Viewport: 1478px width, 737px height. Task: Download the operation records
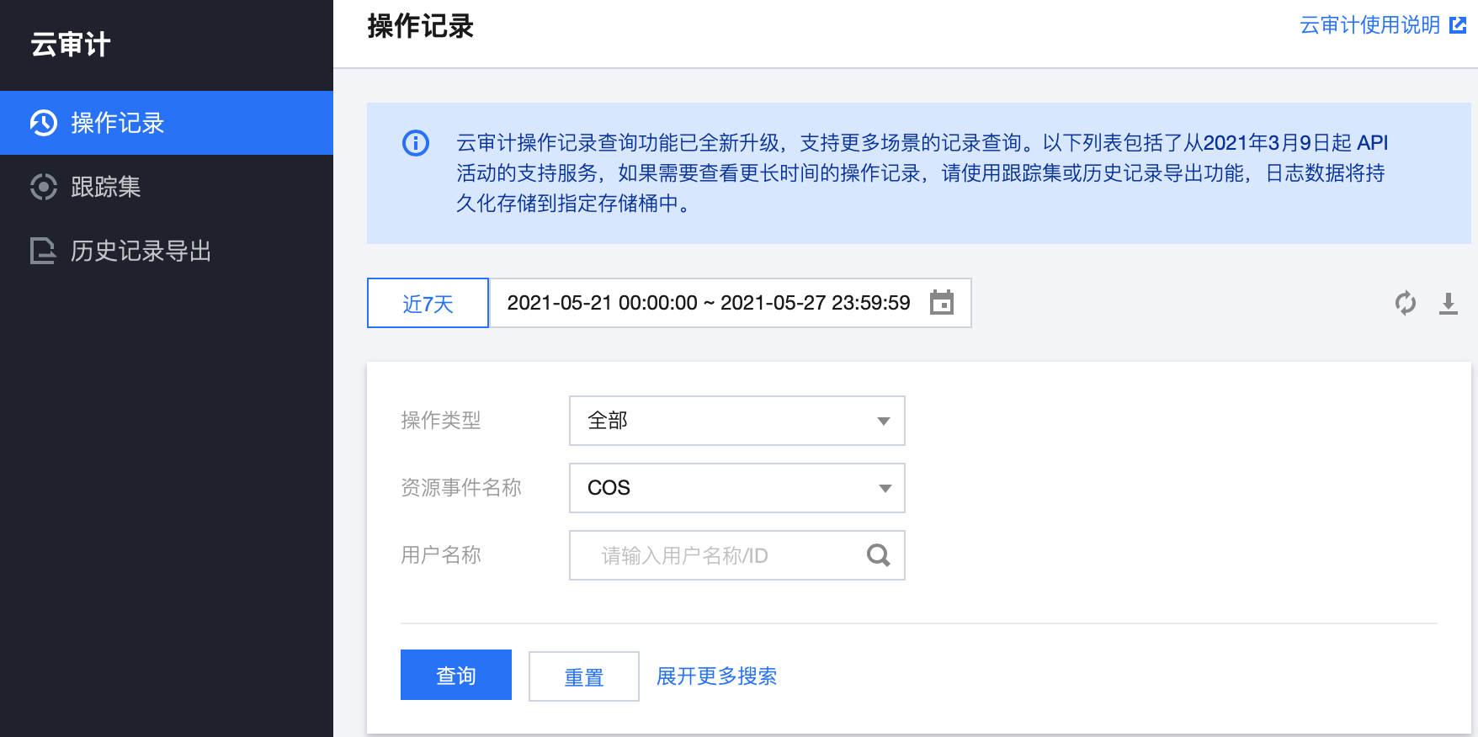pyautogui.click(x=1449, y=303)
